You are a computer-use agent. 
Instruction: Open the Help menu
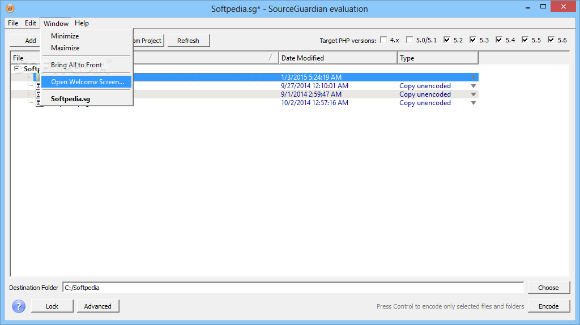pos(82,23)
